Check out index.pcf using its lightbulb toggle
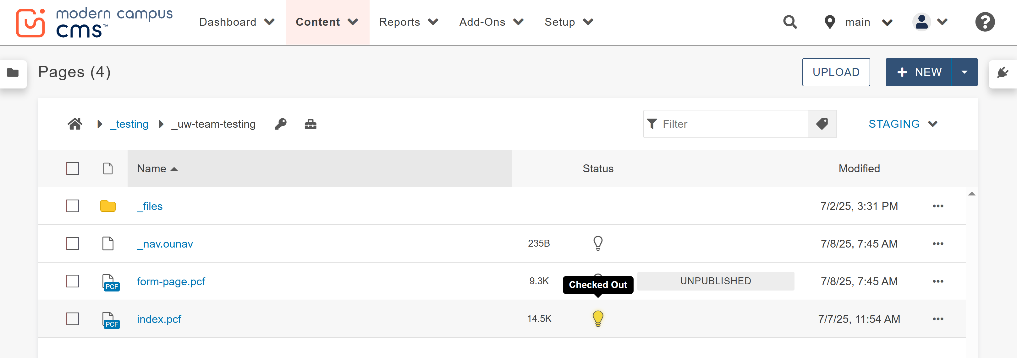This screenshot has width=1017, height=358. tap(598, 318)
